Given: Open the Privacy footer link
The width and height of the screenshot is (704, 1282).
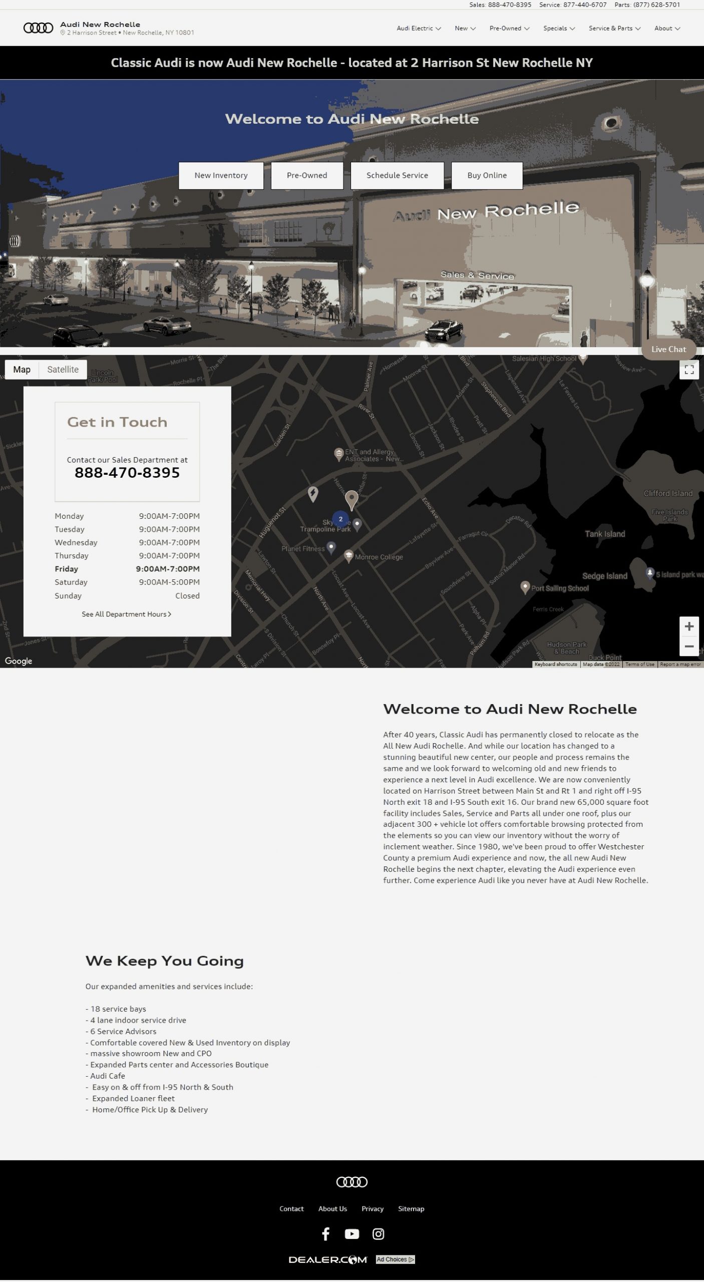Looking at the screenshot, I should point(373,1209).
